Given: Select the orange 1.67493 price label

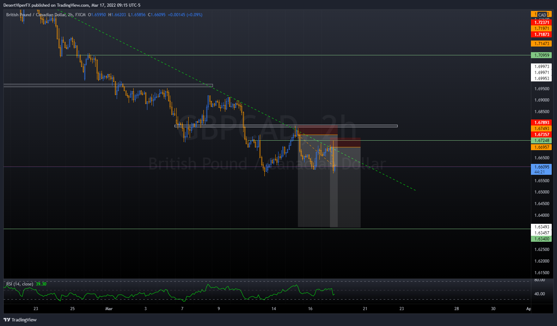Looking at the screenshot, I should coord(541,129).
